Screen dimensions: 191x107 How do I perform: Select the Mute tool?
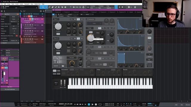[59, 7]
